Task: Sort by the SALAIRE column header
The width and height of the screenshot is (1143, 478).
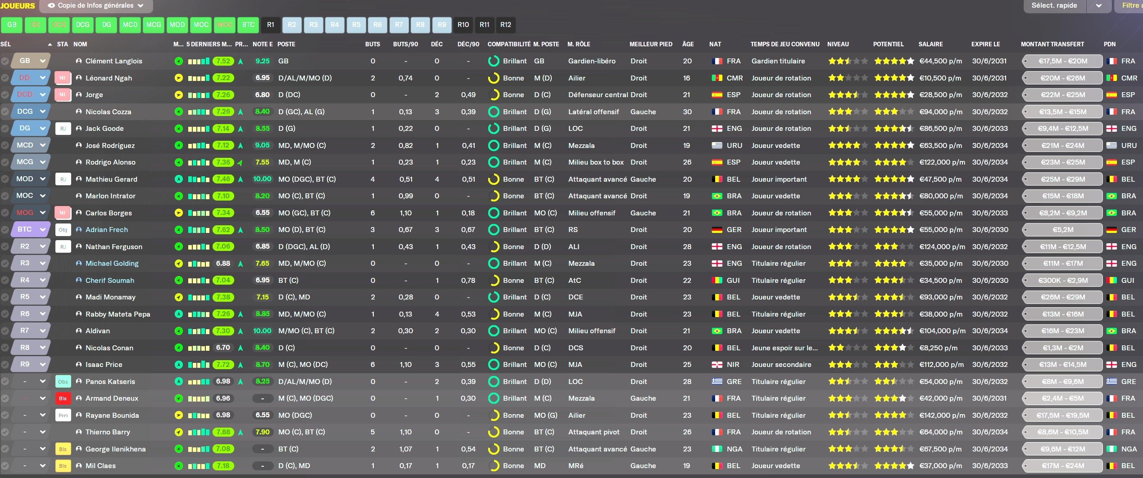Action: pyautogui.click(x=930, y=45)
